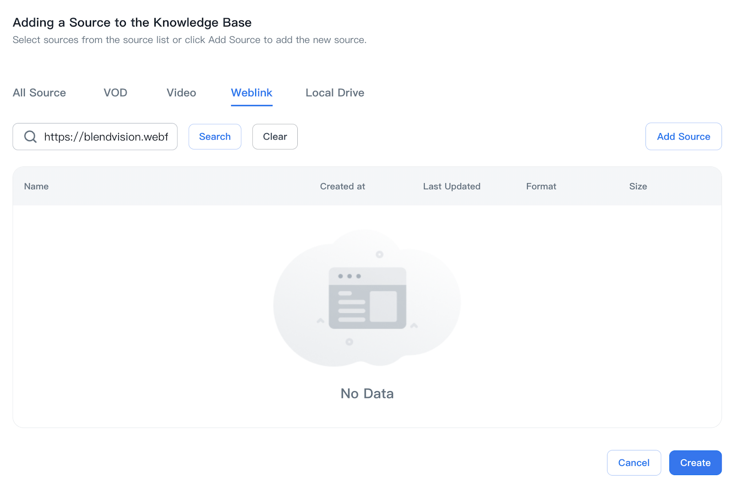This screenshot has height=487, width=733.
Task: Click the magnifying glass search icon
Action: (30, 137)
